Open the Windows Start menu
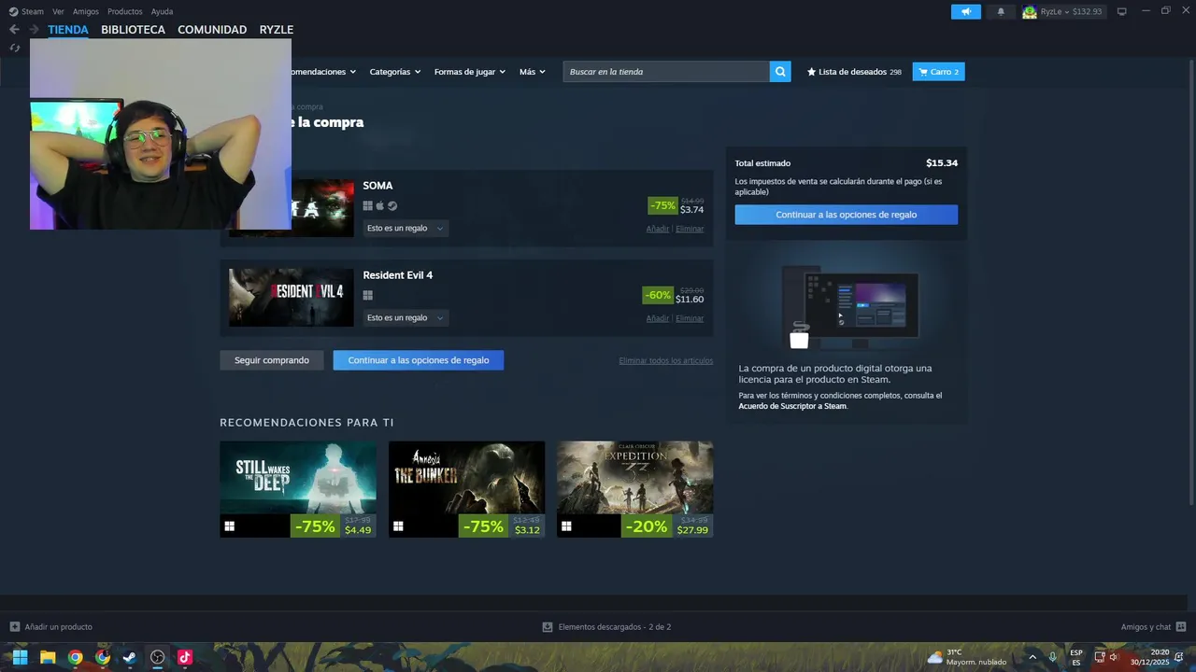This screenshot has width=1196, height=672. (x=20, y=657)
